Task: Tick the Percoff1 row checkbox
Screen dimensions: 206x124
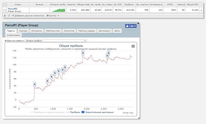Action: [x=5, y=10]
